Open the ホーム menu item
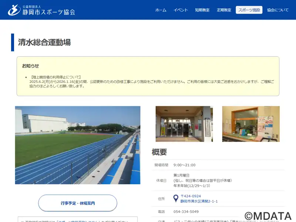 161,10
